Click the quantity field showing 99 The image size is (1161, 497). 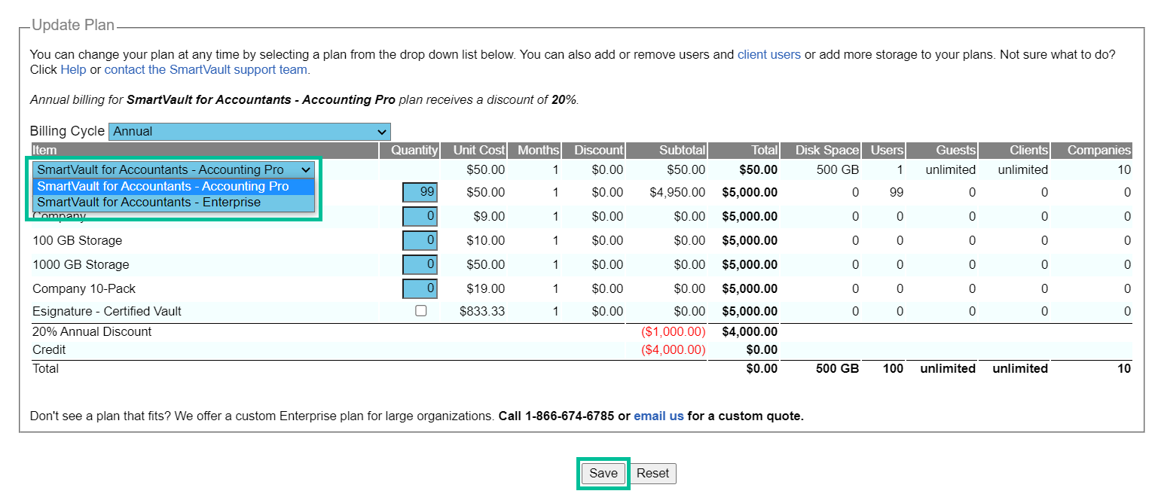click(x=420, y=193)
